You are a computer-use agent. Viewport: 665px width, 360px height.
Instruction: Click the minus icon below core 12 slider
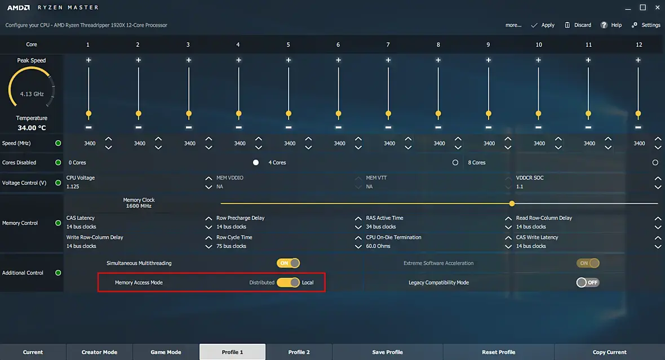point(638,127)
